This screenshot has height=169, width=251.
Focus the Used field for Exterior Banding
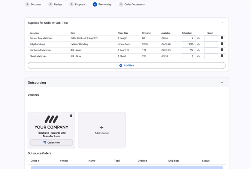click(x=211, y=44)
